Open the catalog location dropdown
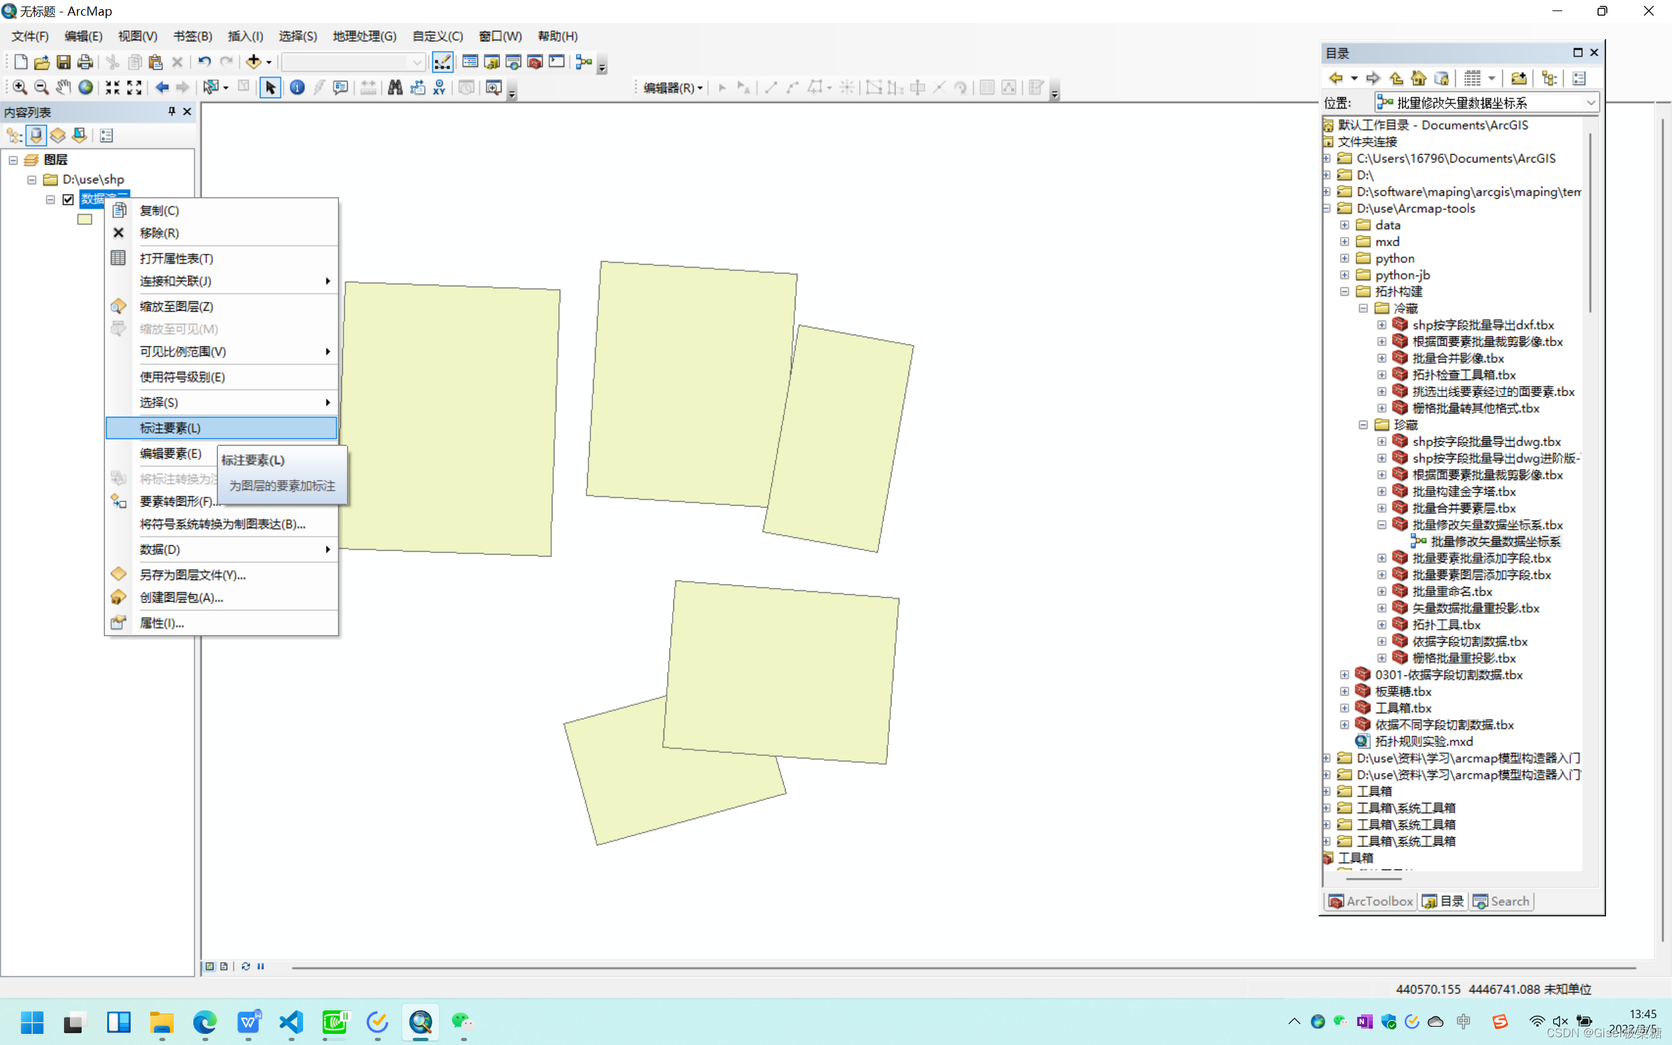1672x1045 pixels. point(1590,103)
